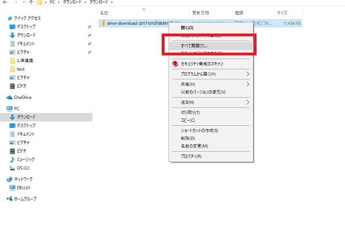
Task: Expand the 送る submenu arrow
Action: (248, 102)
